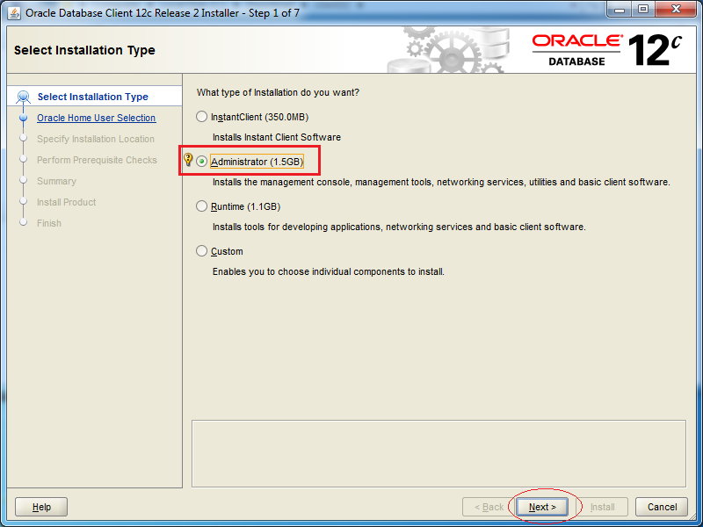This screenshot has width=703, height=527.
Task: Click the Oracle Database 12c logo
Action: coord(607,50)
